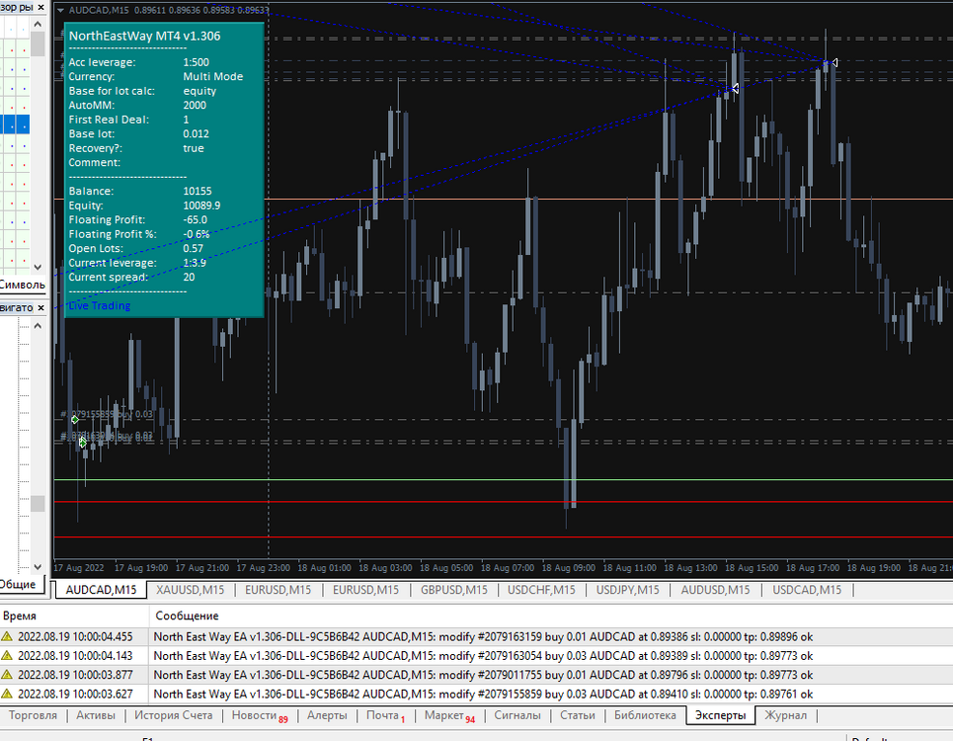The height and width of the screenshot is (741, 953).
Task: Click the Equity value 10089.9
Action: point(201,206)
